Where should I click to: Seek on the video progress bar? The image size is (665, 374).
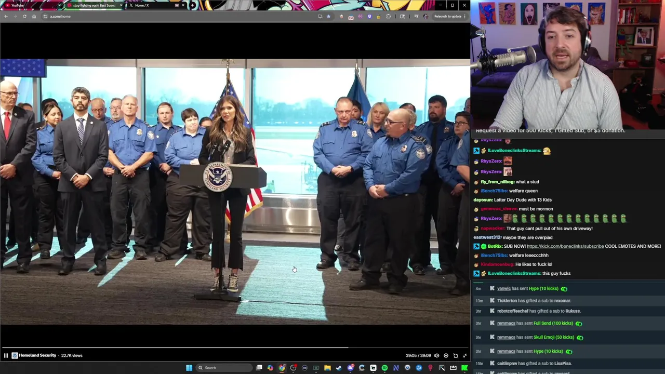pyautogui.click(x=235, y=348)
